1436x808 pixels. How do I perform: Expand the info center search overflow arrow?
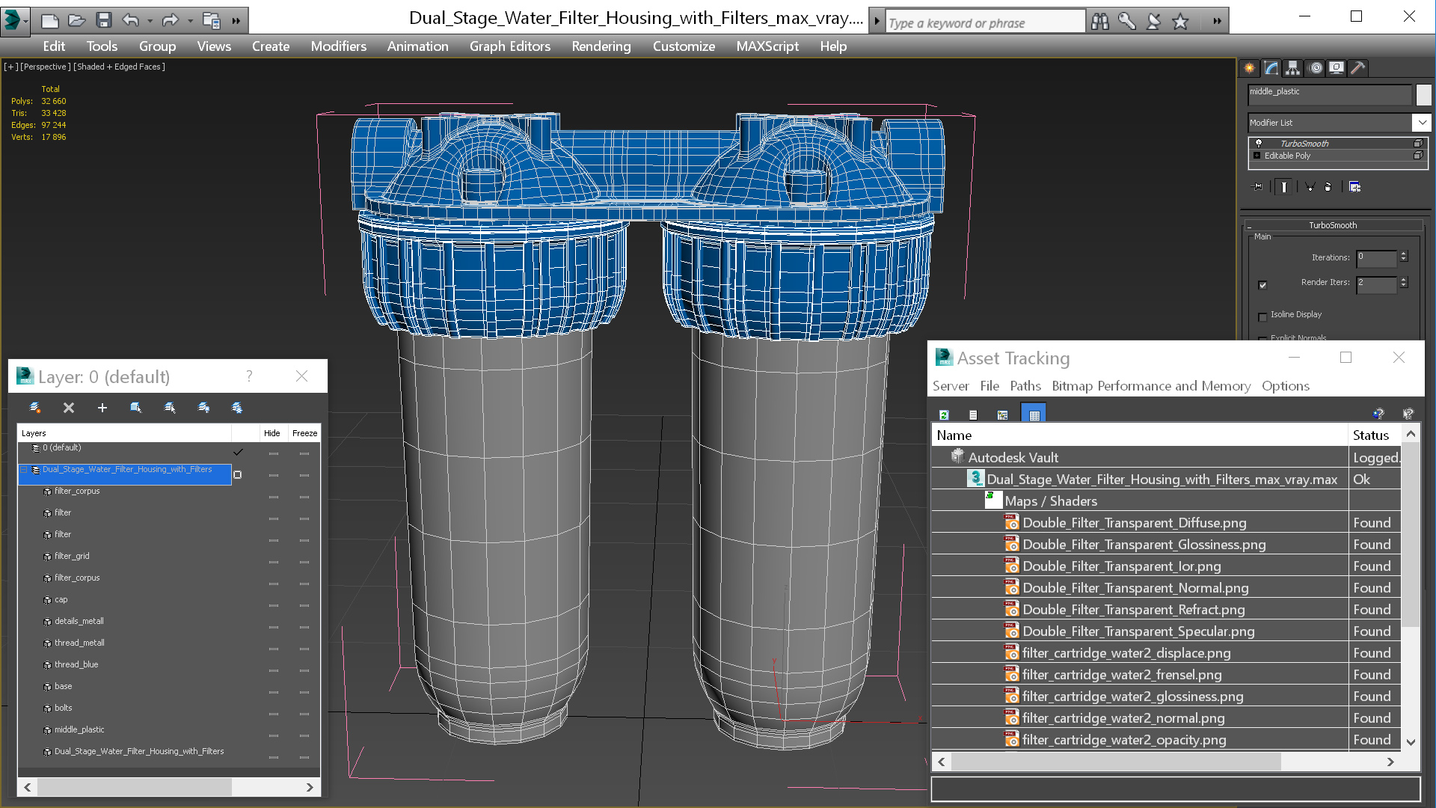point(1217,22)
